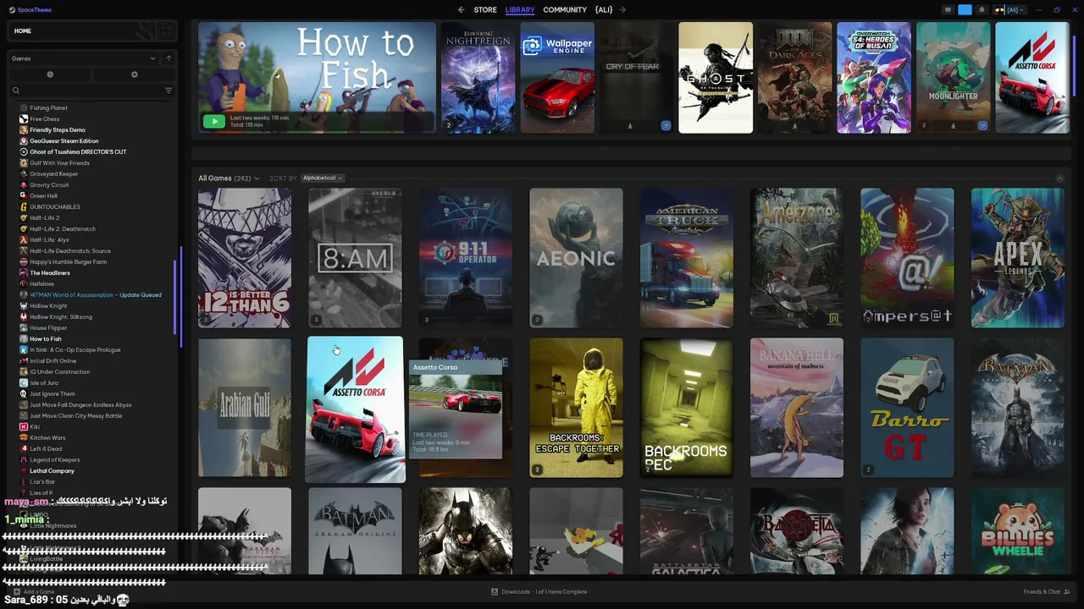
Task: Expand the Games filter dropdown
Action: (x=83, y=58)
